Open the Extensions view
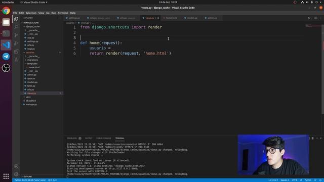The image size is (324, 182). tap(16, 52)
